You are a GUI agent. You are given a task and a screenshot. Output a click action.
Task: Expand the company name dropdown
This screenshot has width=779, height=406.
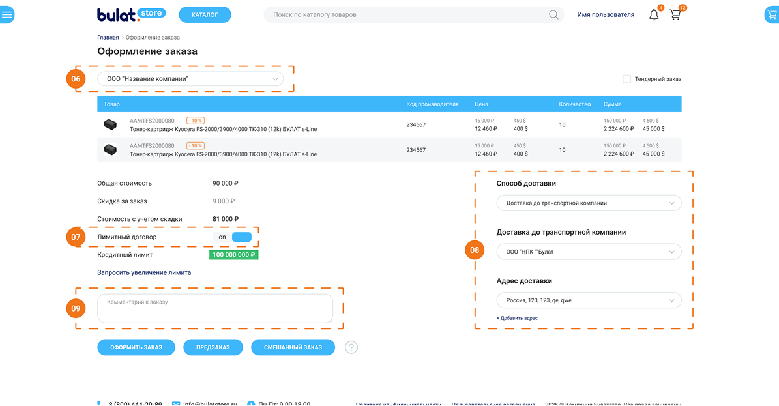(190, 79)
